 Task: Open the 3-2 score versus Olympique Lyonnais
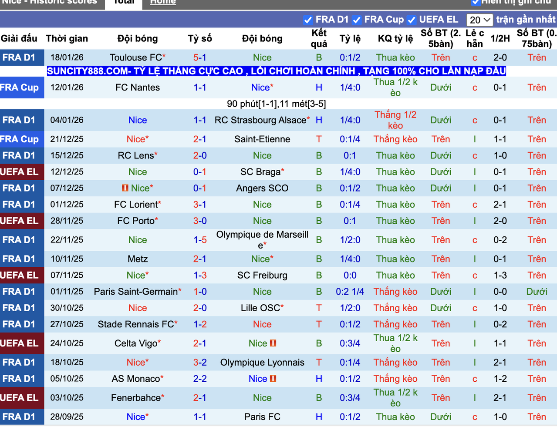[200, 363]
